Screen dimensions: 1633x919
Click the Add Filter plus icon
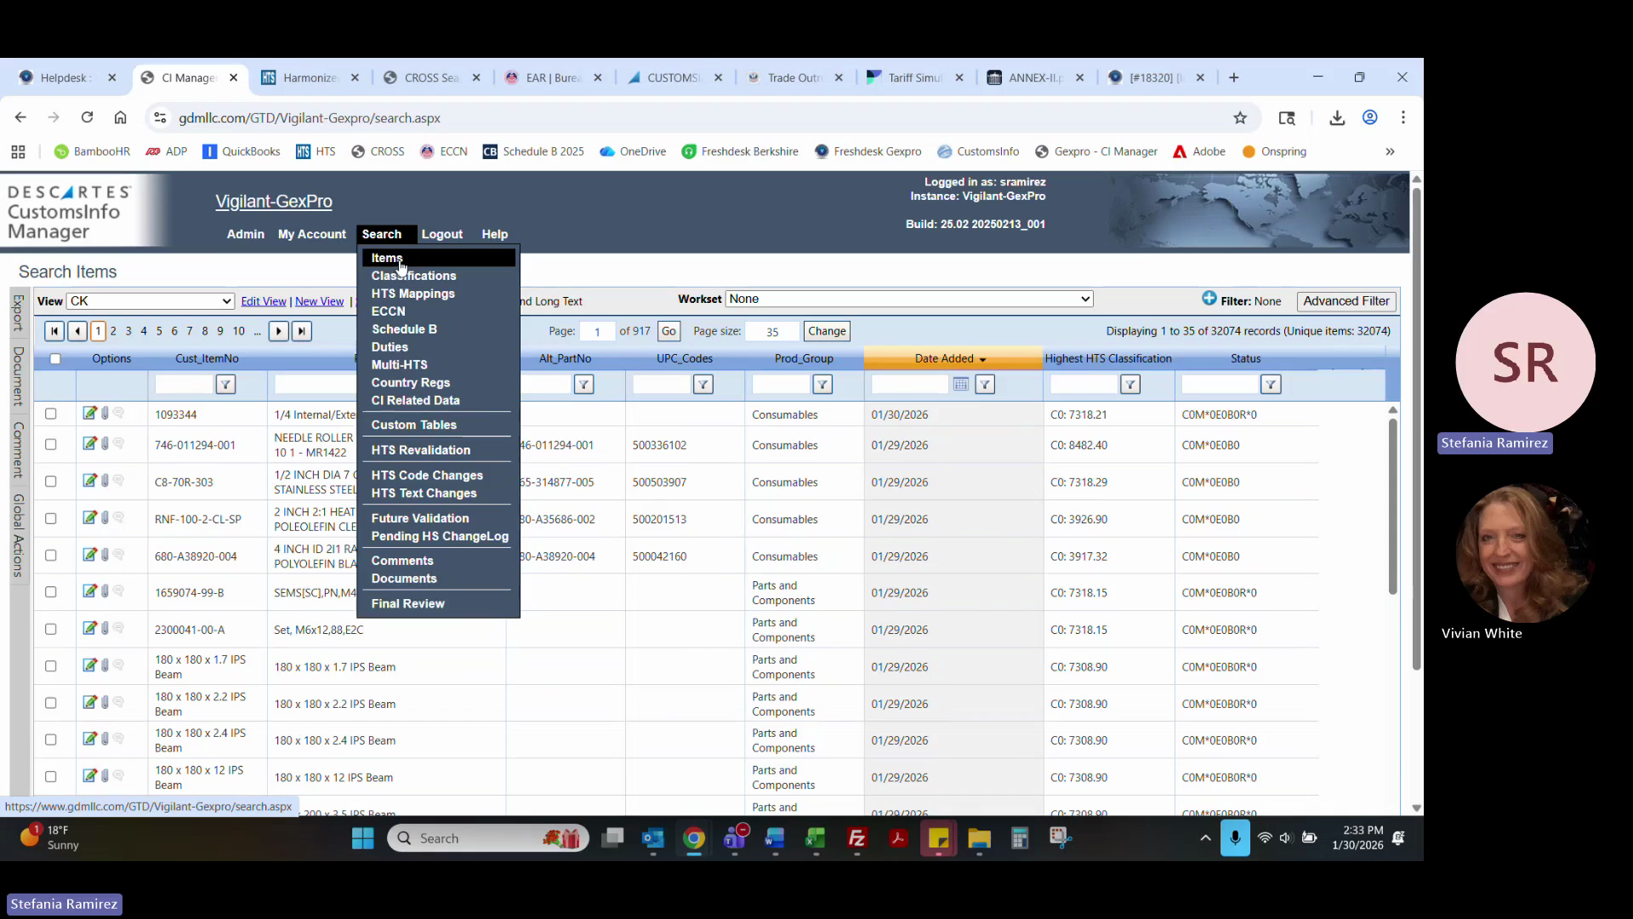click(x=1209, y=299)
